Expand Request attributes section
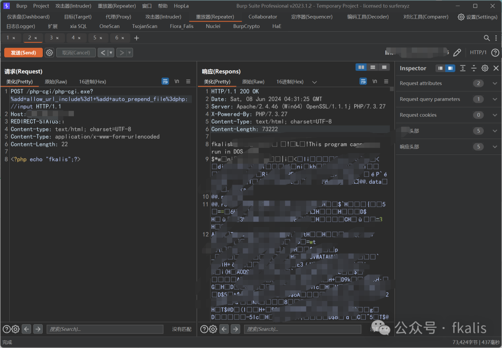This screenshot has width=502, height=348. 495,83
